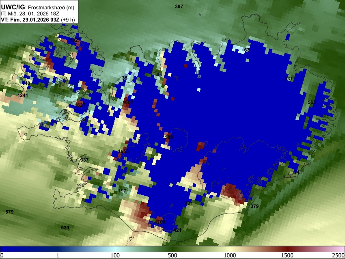Click the 341 value on the southeast coast
345x259 pixels.
point(298,172)
